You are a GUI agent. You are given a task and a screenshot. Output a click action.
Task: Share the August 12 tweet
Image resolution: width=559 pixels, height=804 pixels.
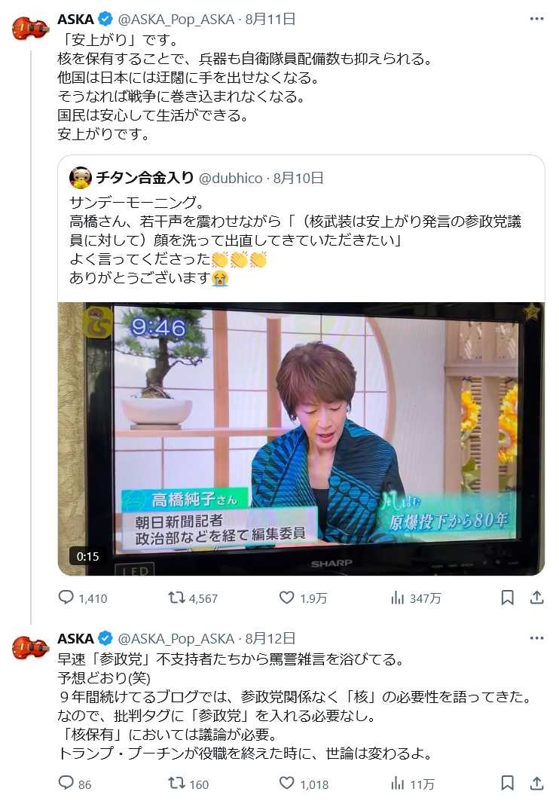537,784
